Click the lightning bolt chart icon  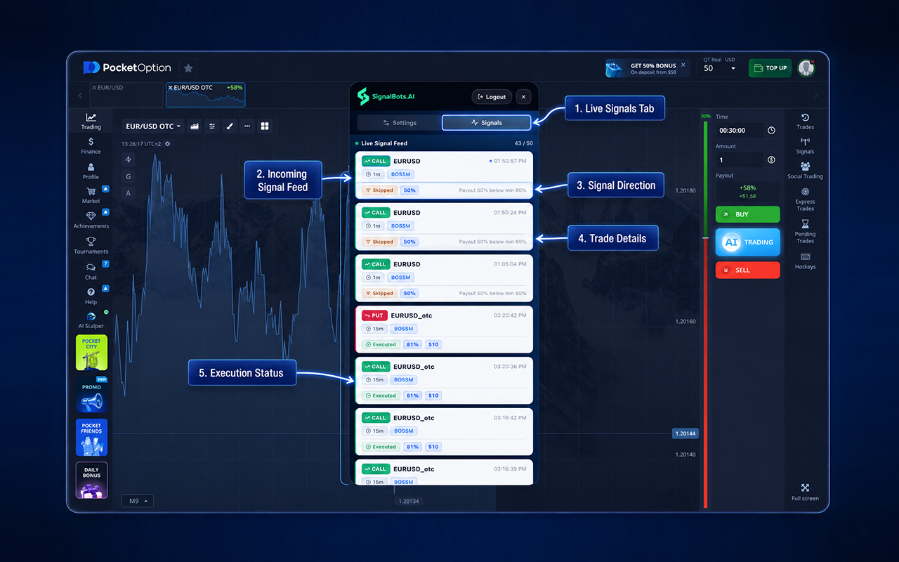(x=129, y=159)
